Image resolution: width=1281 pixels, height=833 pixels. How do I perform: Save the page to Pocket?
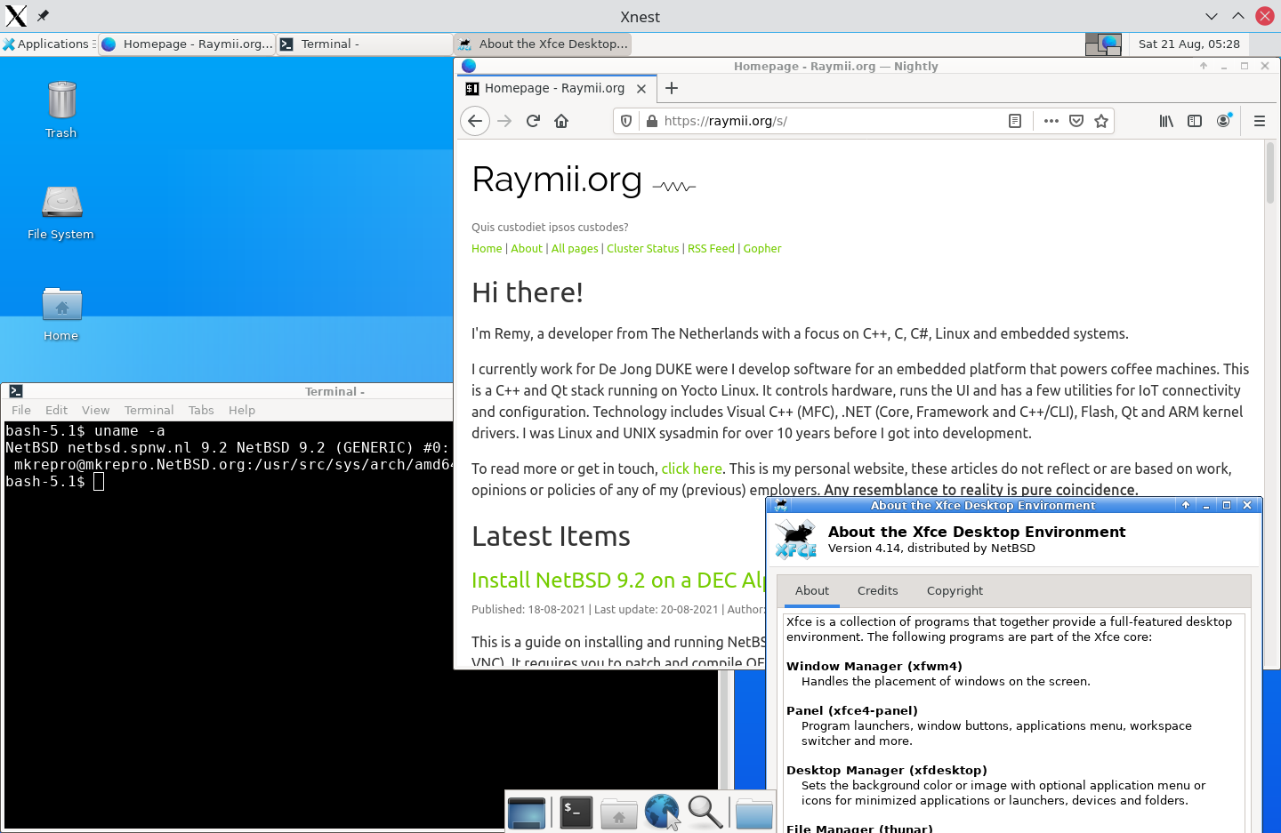coord(1076,121)
